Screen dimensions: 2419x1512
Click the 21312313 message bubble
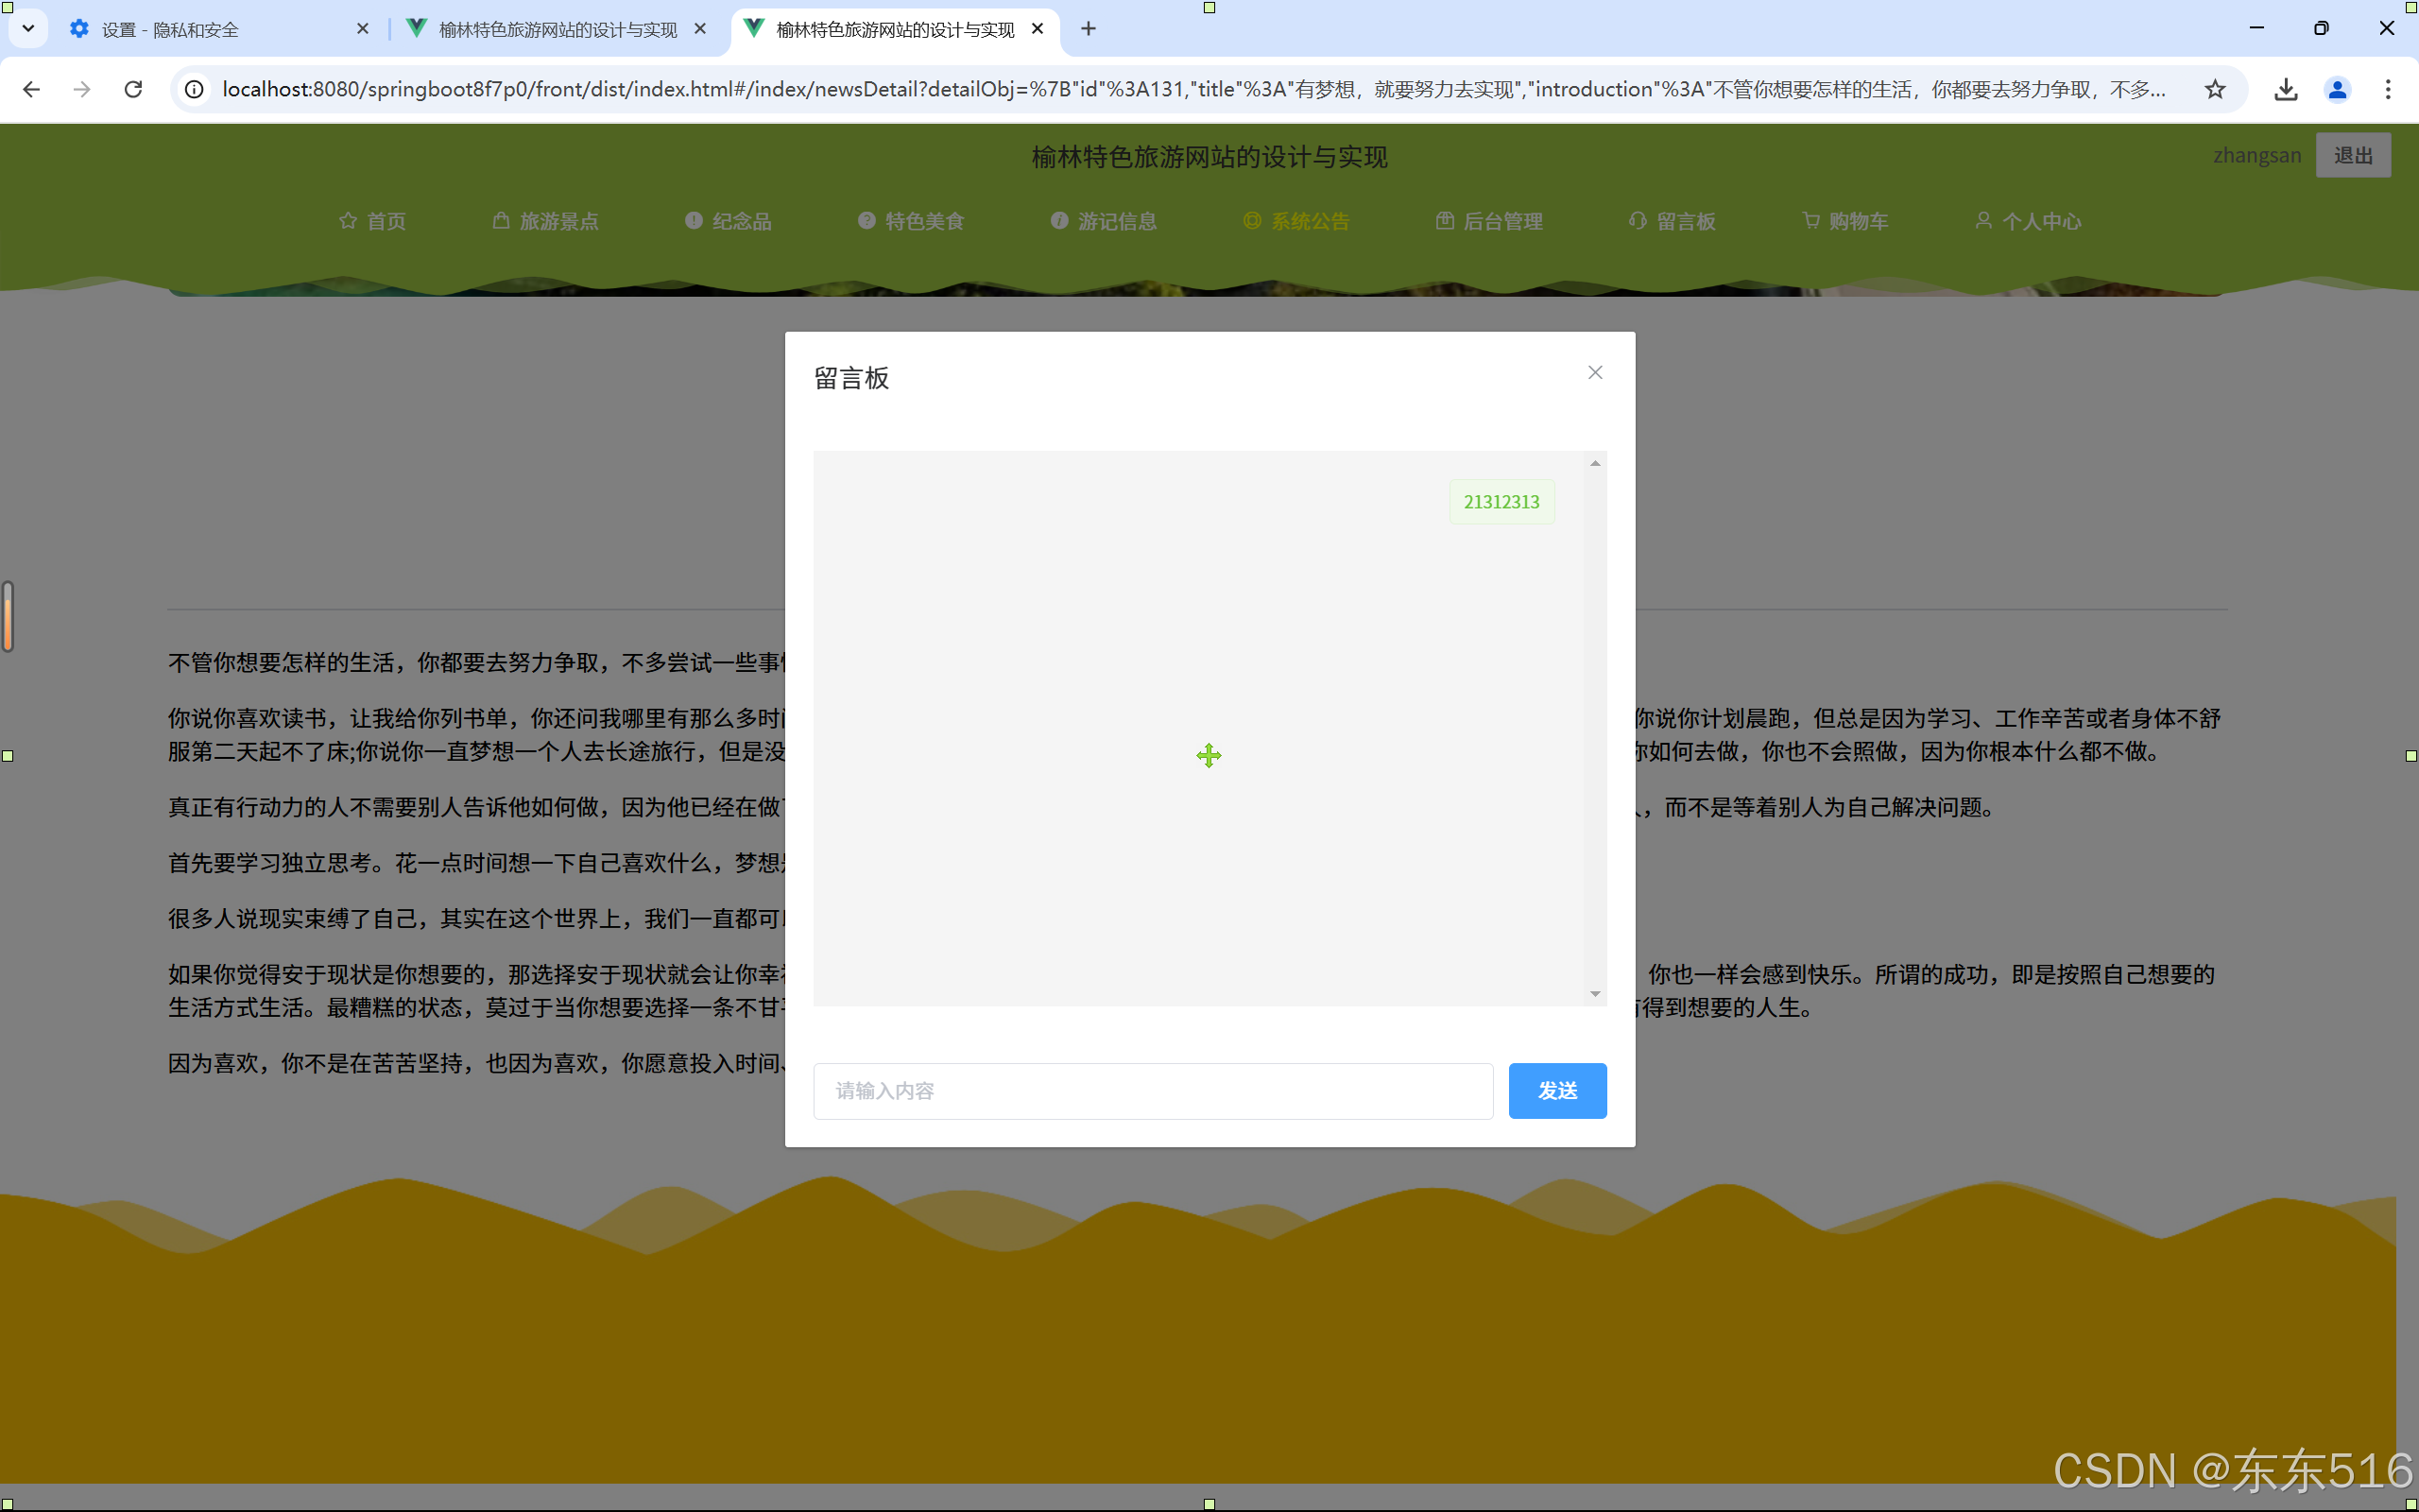[x=1501, y=502]
